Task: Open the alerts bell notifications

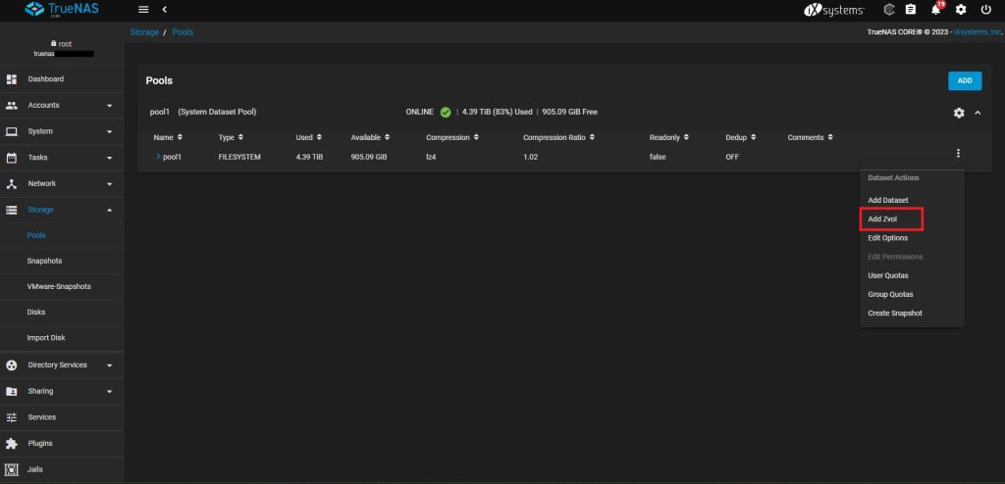Action: coord(935,9)
